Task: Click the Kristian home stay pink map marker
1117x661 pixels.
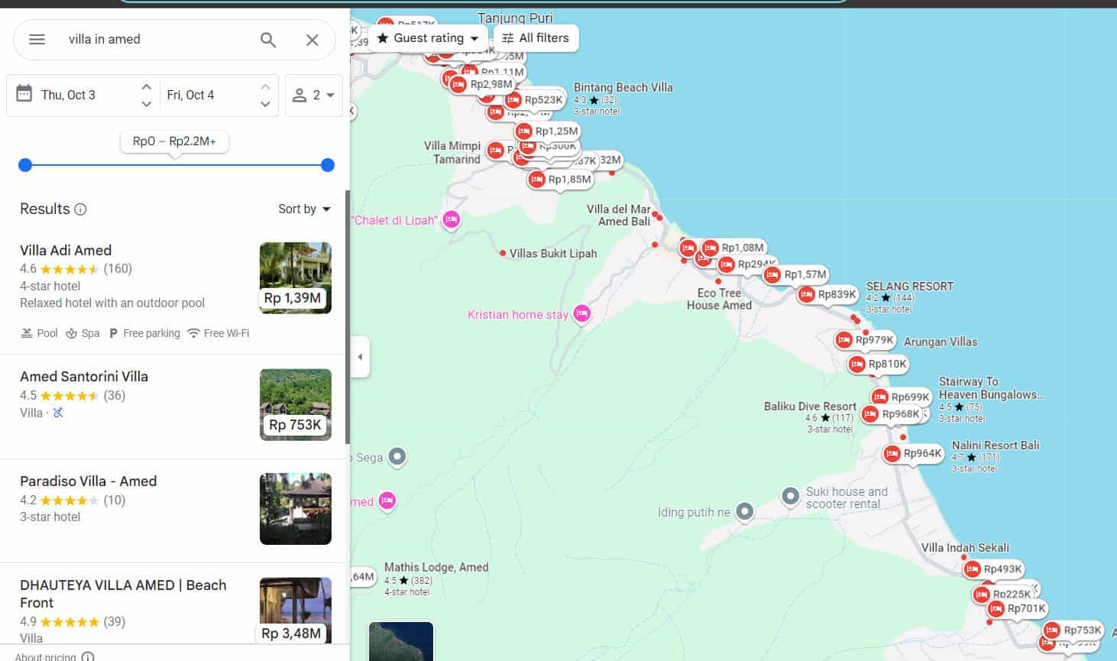Action: 581,313
